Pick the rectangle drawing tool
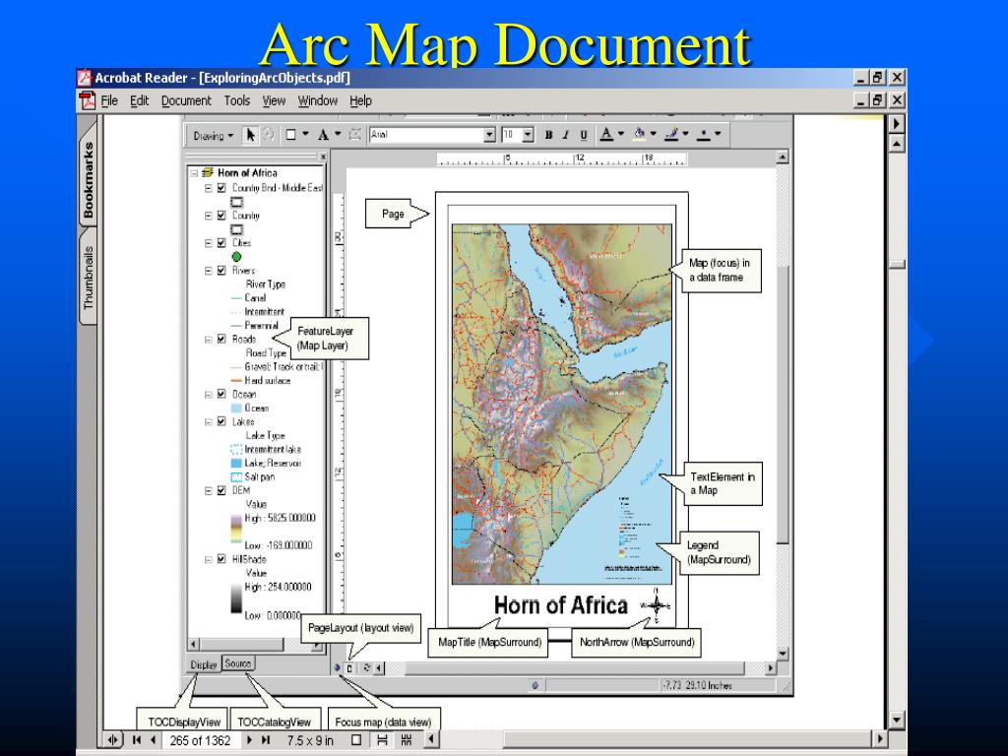Viewport: 1008px width, 756px height. (290, 135)
